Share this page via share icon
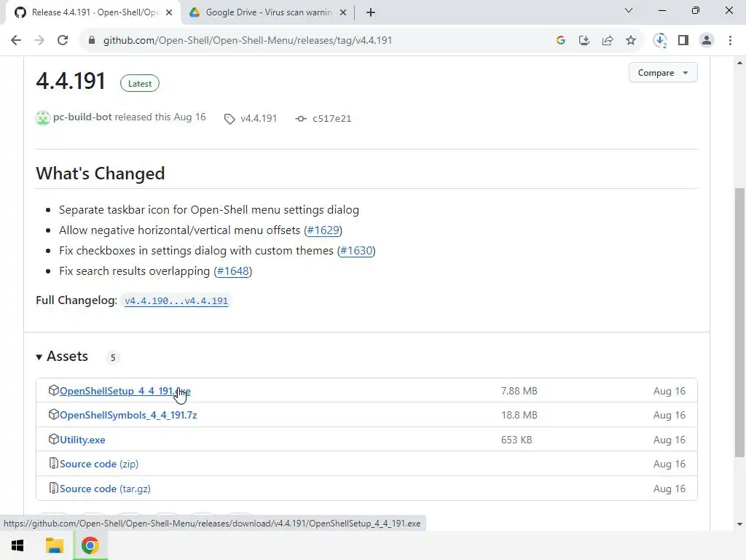The image size is (746, 560). tap(608, 41)
